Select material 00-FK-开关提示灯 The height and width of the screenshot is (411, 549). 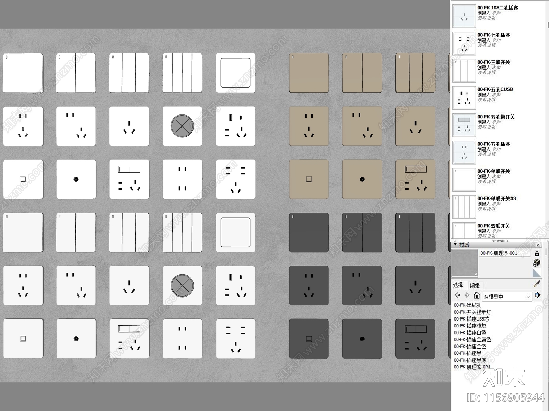pos(472,312)
